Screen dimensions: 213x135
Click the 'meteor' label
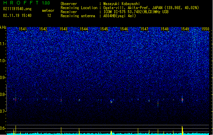48,10
